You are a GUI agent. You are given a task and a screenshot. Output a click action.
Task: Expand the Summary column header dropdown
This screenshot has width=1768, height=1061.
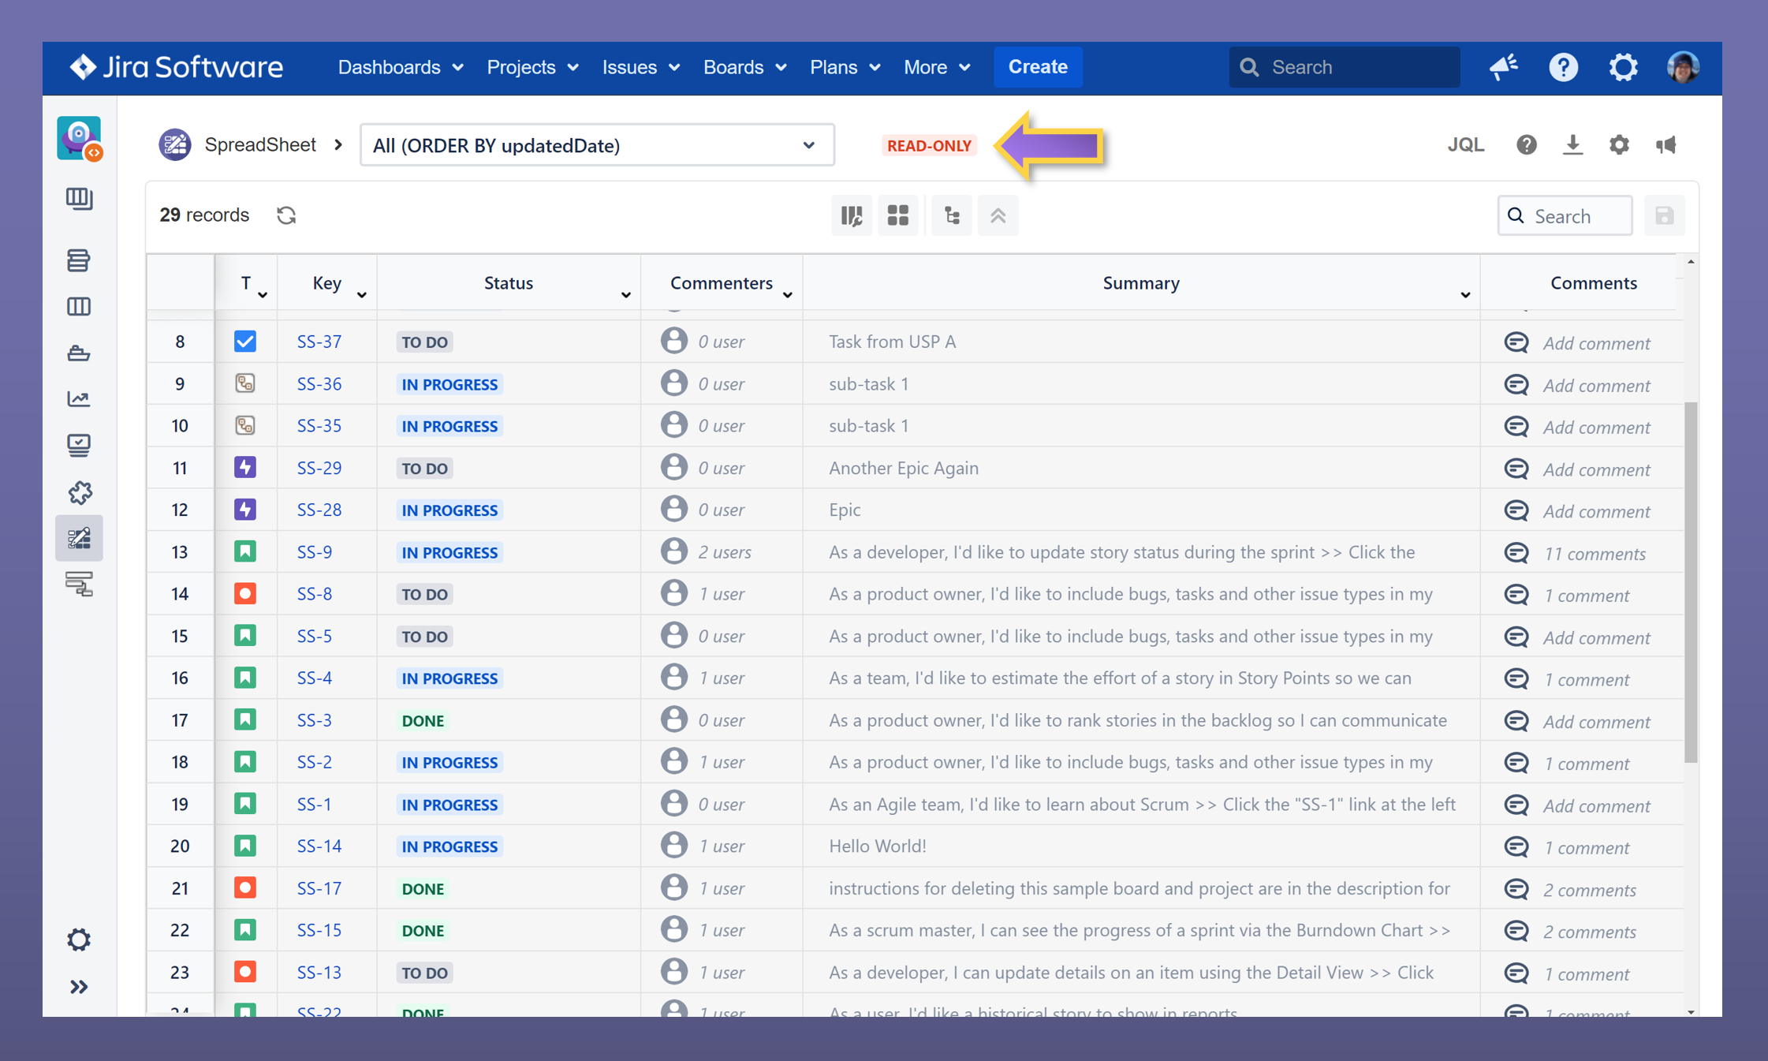[1464, 294]
